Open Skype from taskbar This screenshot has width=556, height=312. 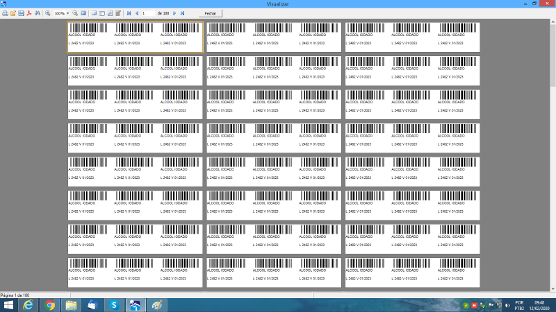[x=114, y=305]
